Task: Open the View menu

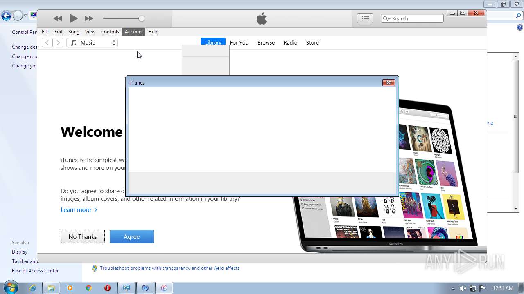Action: (x=90, y=32)
